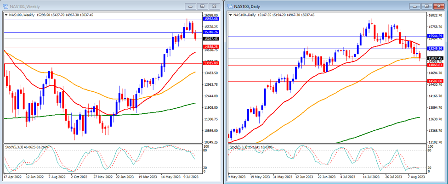Open the triangle dropdown before NAS100.,Daily chart header
Screen dimensions: 448x184
(231, 15)
